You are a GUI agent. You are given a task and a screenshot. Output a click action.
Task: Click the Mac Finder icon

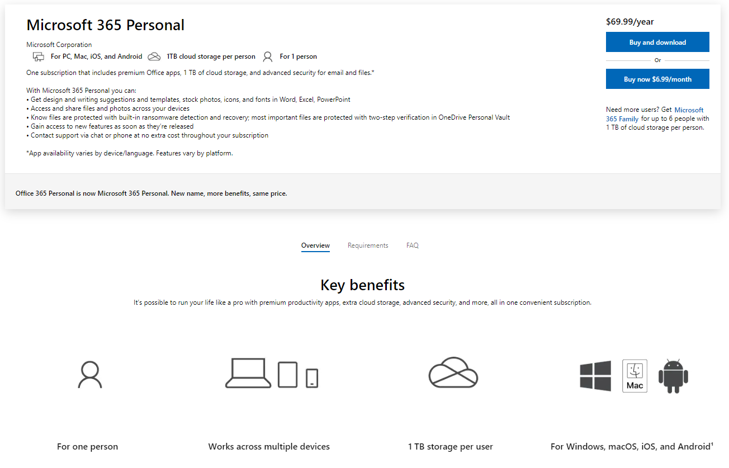click(x=635, y=376)
